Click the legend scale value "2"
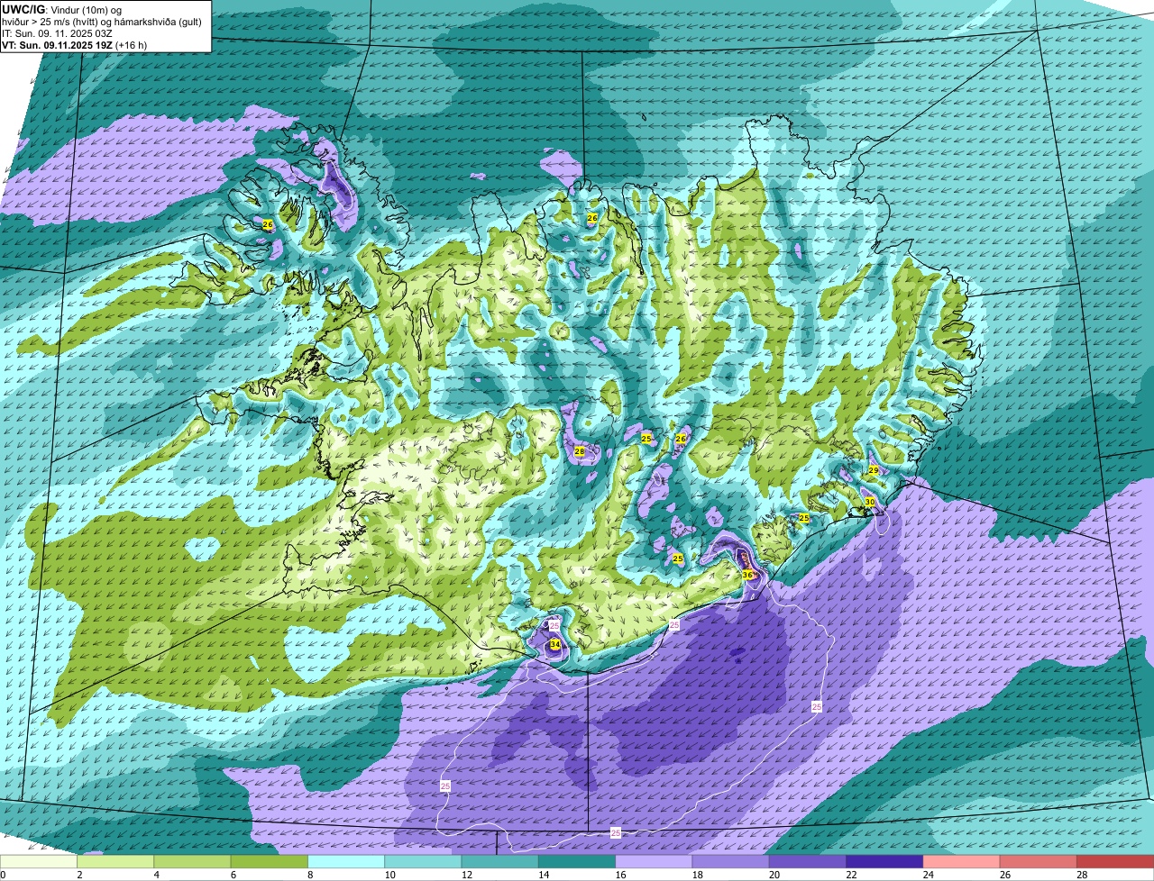This screenshot has width=1154, height=881. point(79,875)
